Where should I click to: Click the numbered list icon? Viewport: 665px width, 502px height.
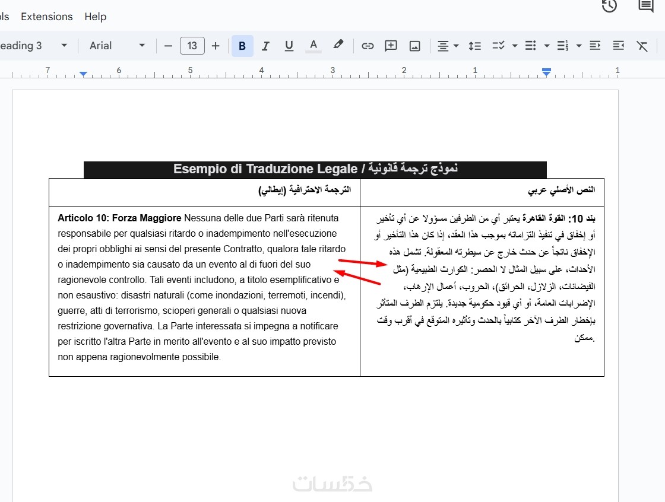point(562,46)
